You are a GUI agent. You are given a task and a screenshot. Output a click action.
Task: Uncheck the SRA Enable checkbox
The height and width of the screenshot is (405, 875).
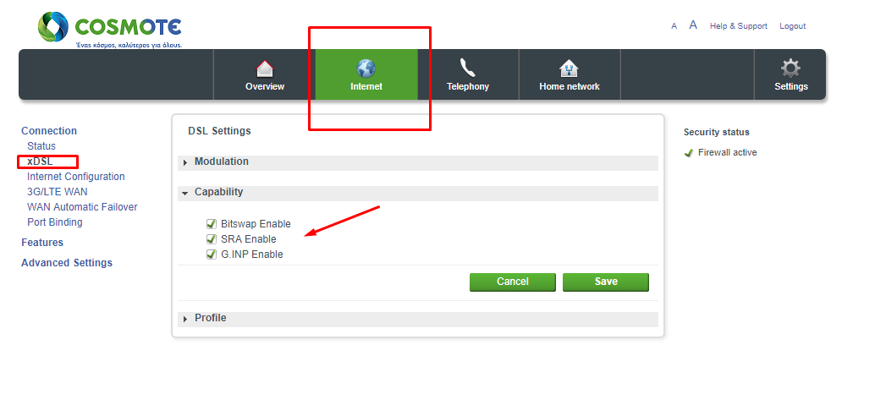(212, 238)
